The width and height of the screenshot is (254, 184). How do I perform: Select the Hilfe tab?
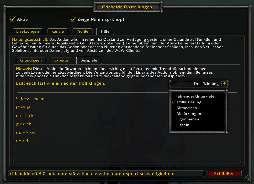coord(105,31)
